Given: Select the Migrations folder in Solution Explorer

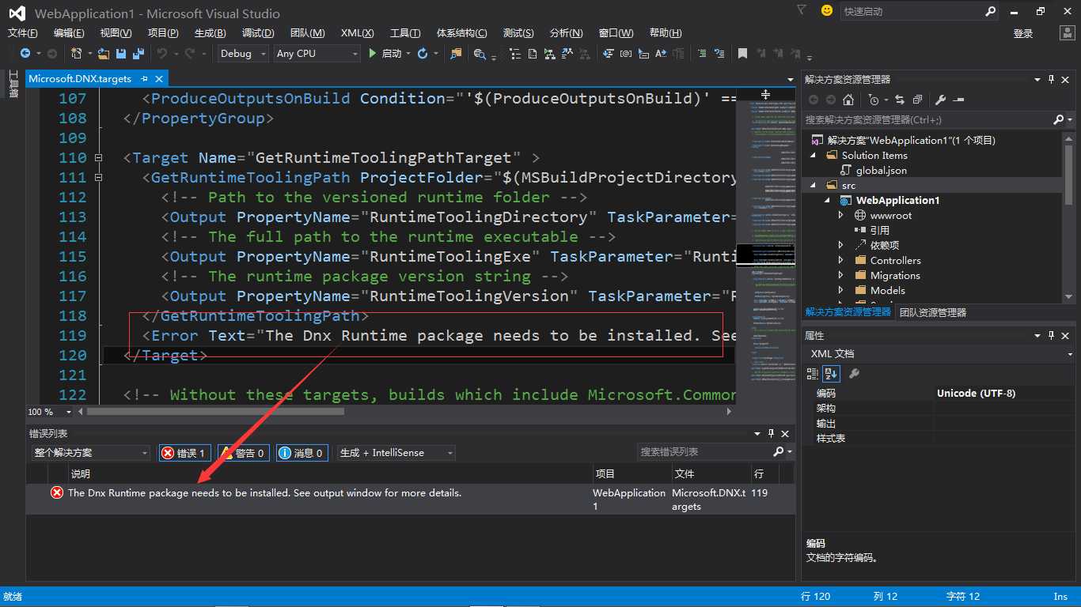Looking at the screenshot, I should (x=895, y=275).
